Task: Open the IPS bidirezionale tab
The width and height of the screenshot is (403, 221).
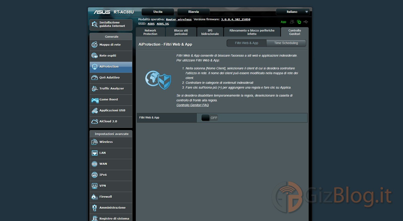Action: point(210,32)
